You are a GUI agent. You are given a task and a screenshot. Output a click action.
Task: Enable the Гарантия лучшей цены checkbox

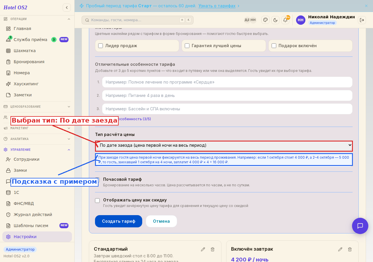pos(187,46)
